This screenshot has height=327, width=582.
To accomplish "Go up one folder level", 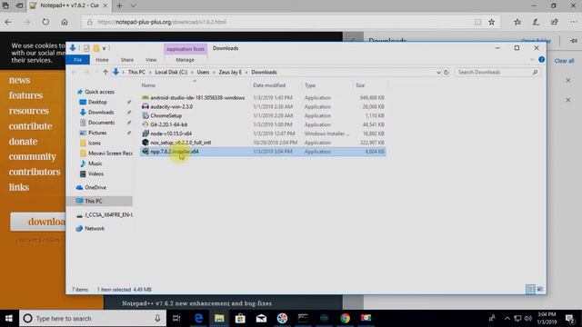I will 105,73.
